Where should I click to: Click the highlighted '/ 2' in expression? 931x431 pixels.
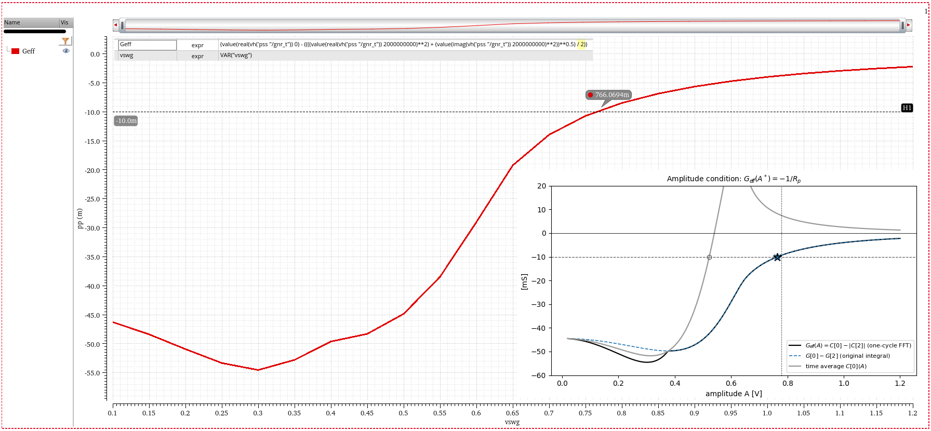pos(581,45)
